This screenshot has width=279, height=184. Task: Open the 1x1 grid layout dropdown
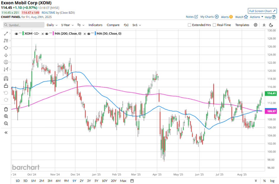click(x=137, y=25)
